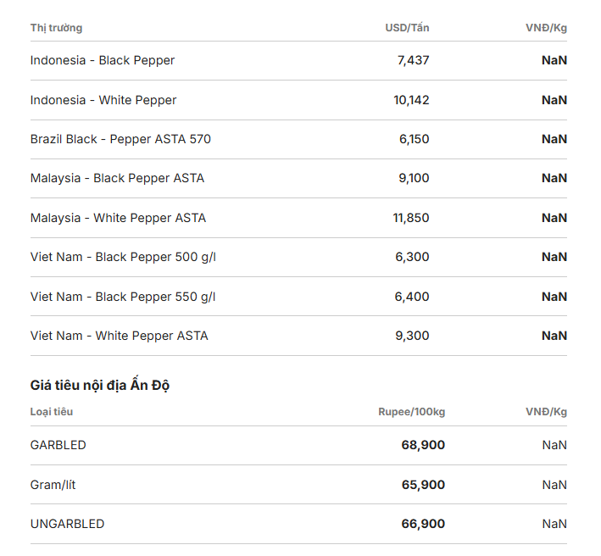Select the Malaysia - White Pepper ASTA row
The width and height of the screenshot is (601, 556).
click(298, 218)
